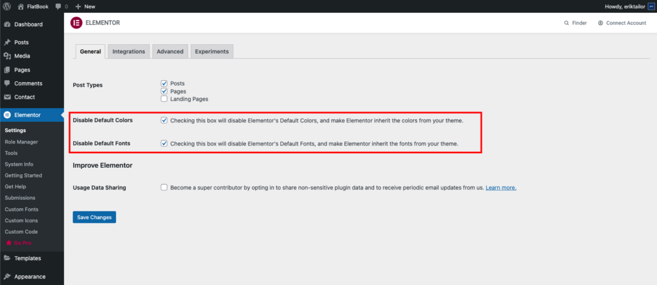
Task: Expand the Templates sidebar menu
Action: [x=28, y=258]
